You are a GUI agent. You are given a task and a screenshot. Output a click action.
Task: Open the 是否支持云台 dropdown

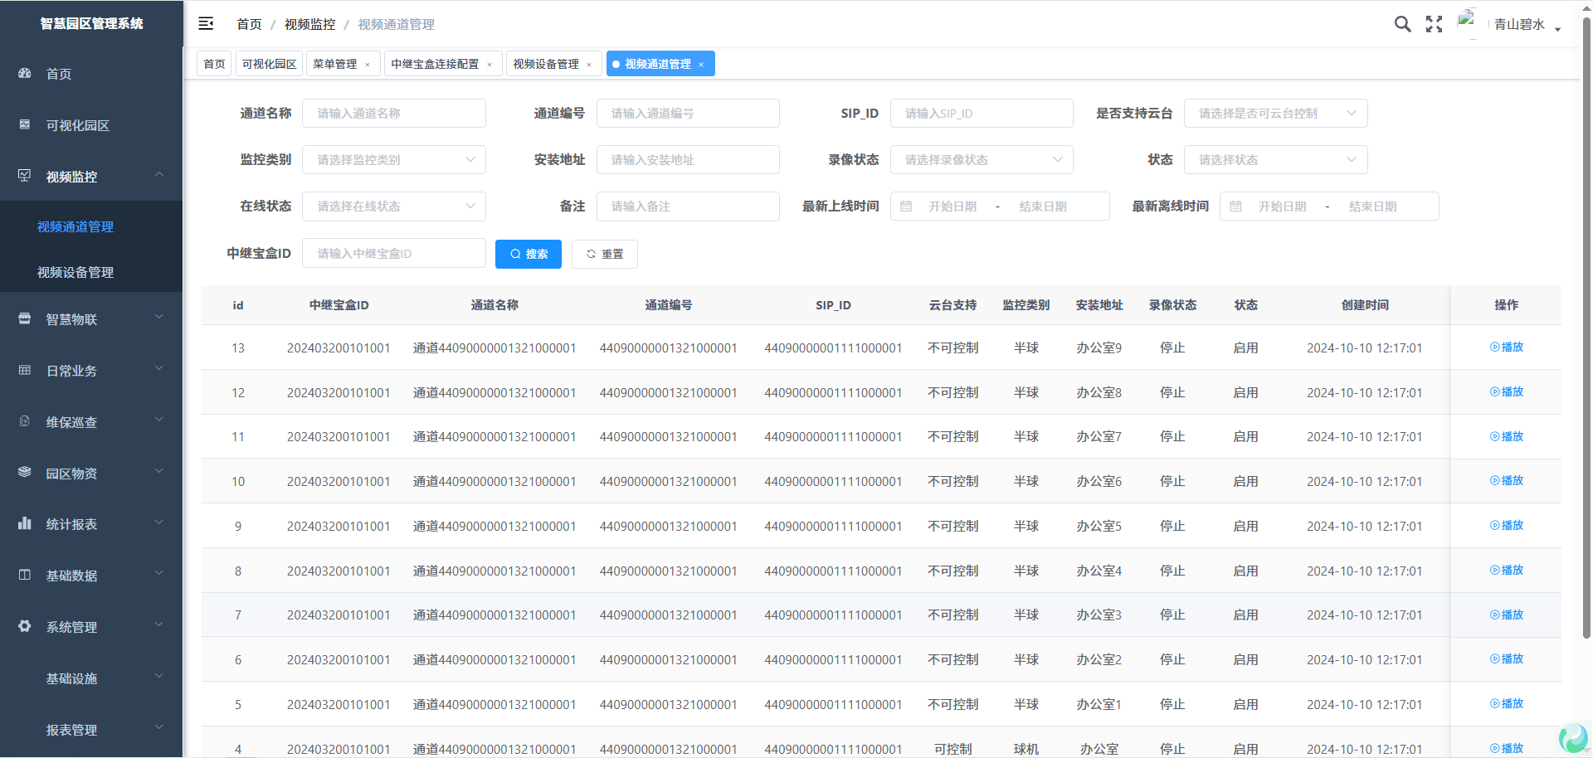click(x=1275, y=114)
